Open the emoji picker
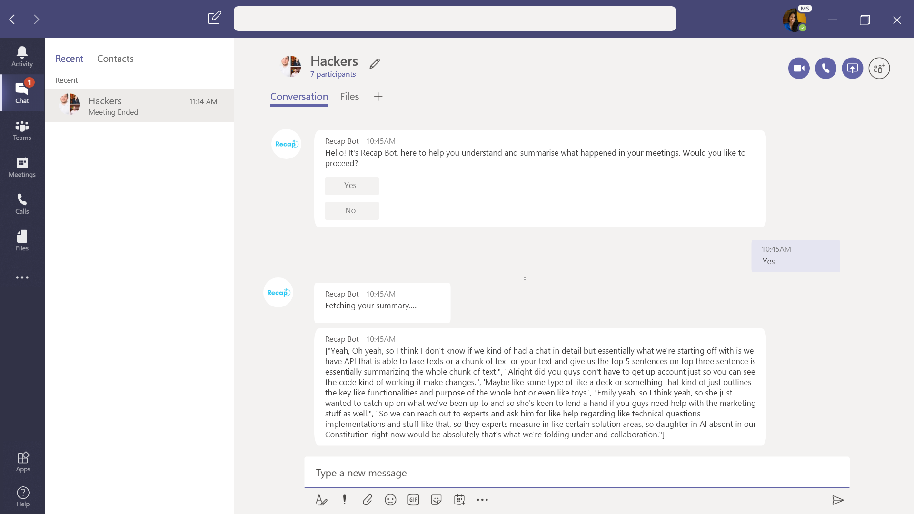914x514 pixels. click(x=390, y=500)
